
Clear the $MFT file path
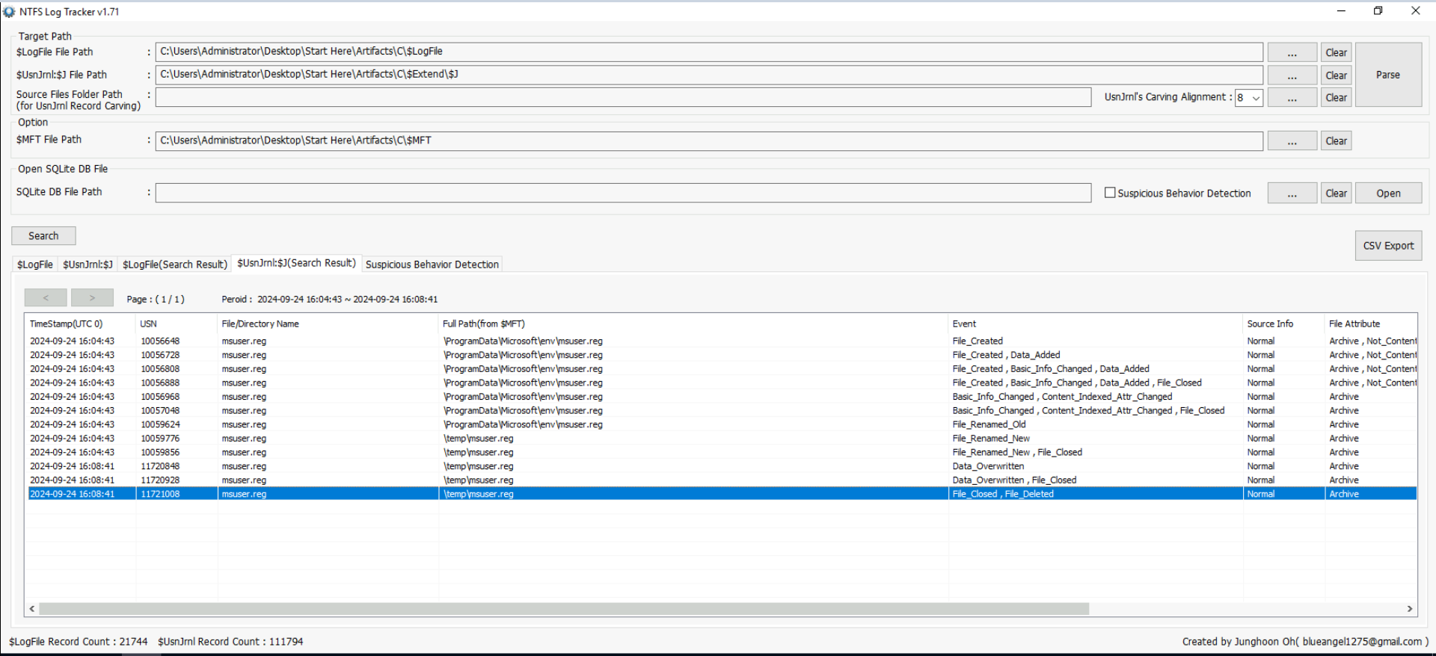[x=1336, y=141]
